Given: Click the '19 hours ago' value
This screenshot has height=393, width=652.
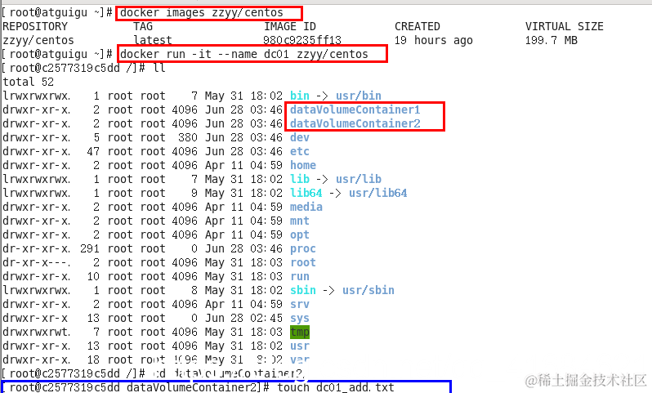Looking at the screenshot, I should 433,40.
